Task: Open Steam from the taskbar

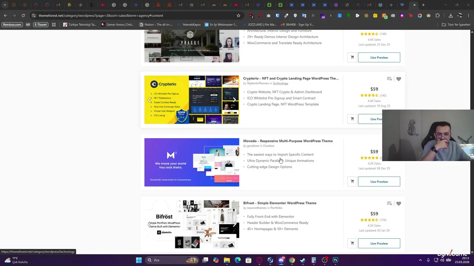Action: pos(303,260)
